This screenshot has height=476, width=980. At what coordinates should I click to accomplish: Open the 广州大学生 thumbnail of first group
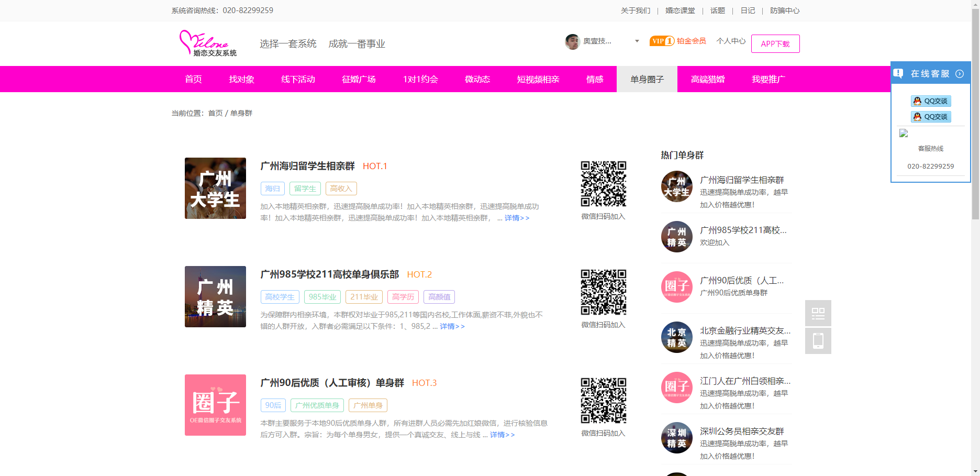pos(215,188)
